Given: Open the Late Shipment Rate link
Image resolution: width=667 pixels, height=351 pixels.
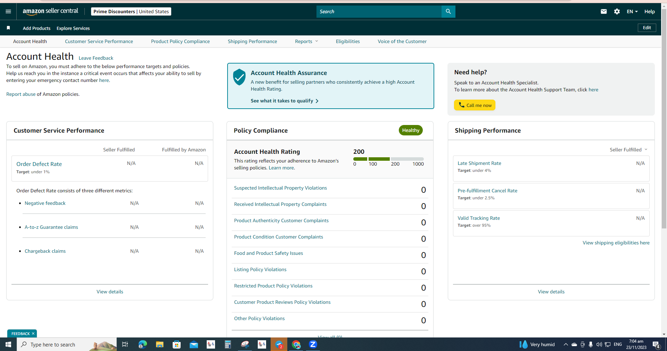Looking at the screenshot, I should pos(479,163).
